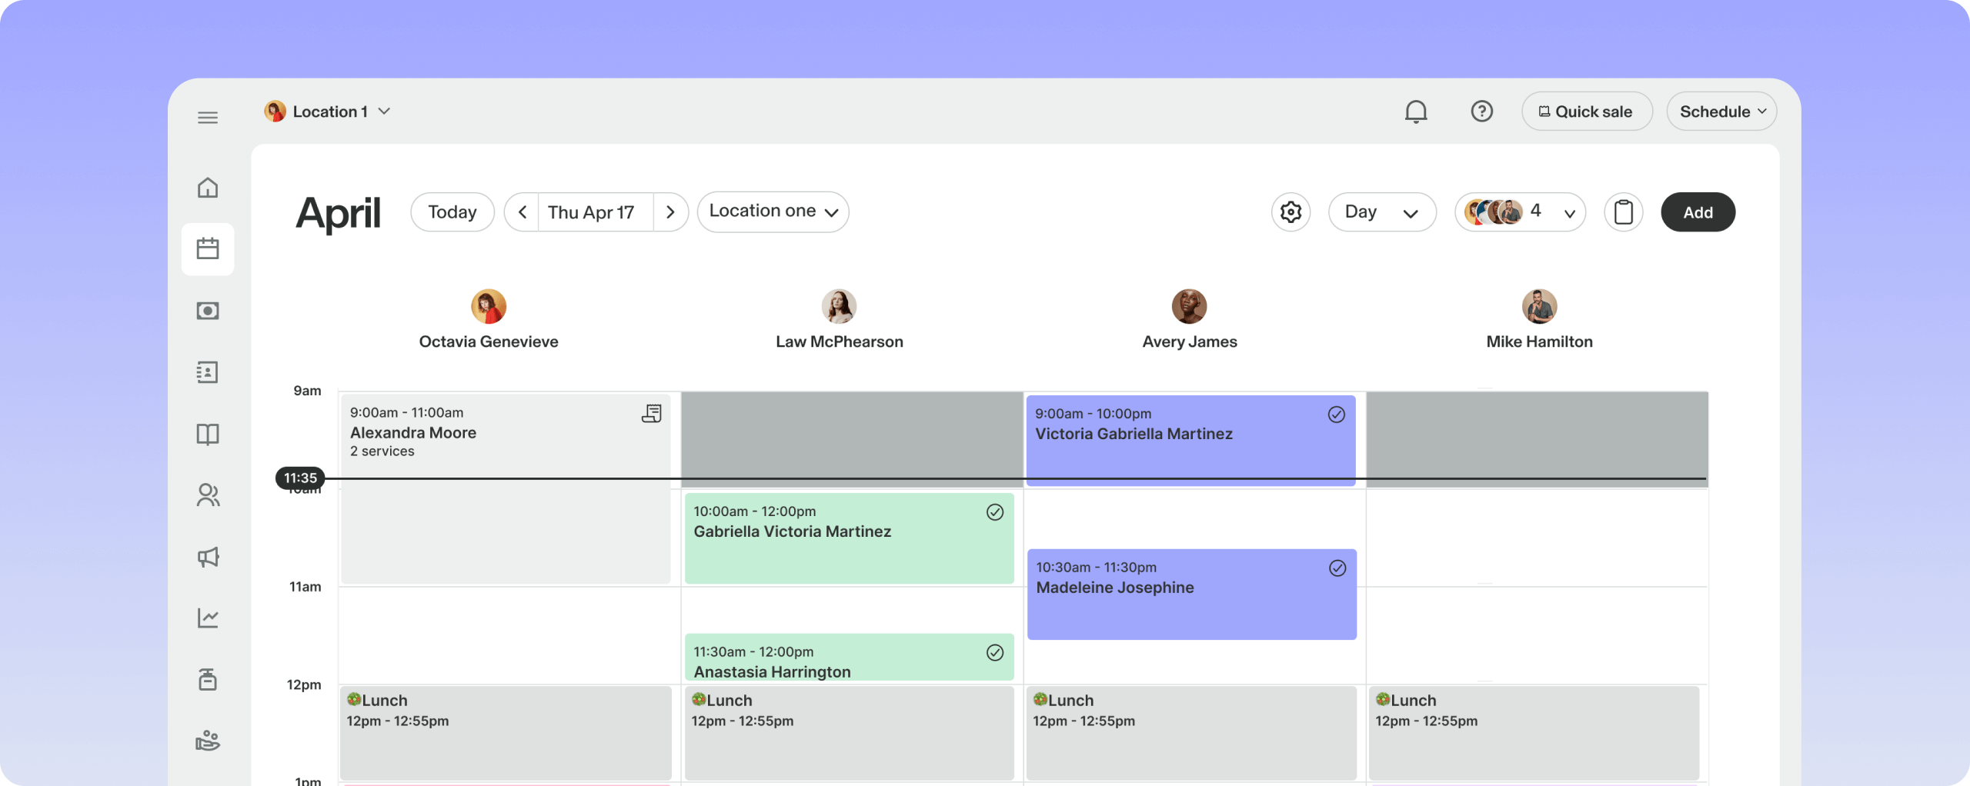Go to next day arrow
Viewport: 1970px width, 786px height.
(x=670, y=212)
